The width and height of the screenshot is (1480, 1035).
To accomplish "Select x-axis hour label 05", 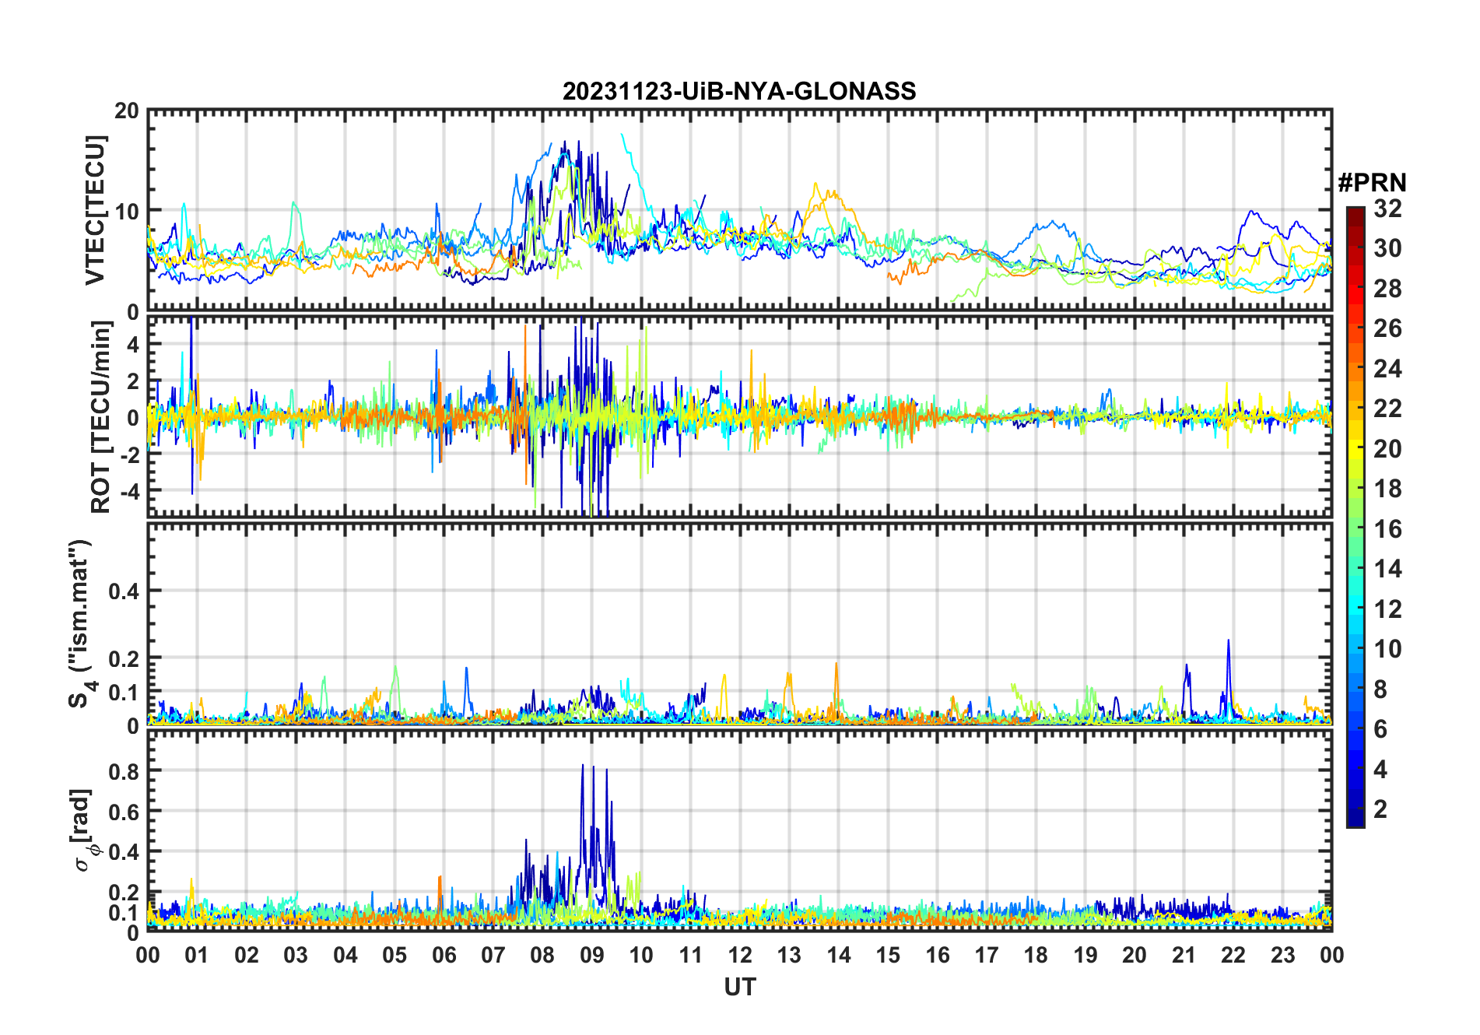I will (395, 955).
